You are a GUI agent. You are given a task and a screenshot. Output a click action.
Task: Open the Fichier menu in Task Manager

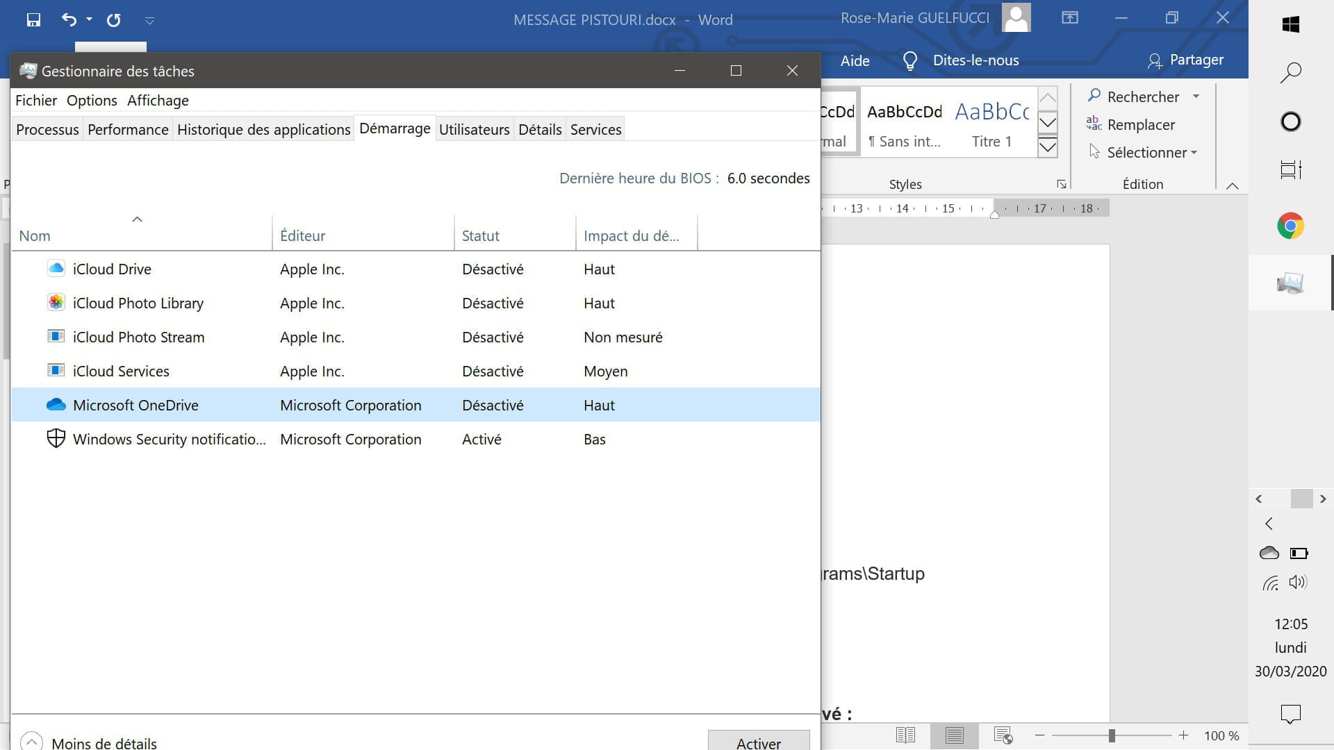point(36,101)
